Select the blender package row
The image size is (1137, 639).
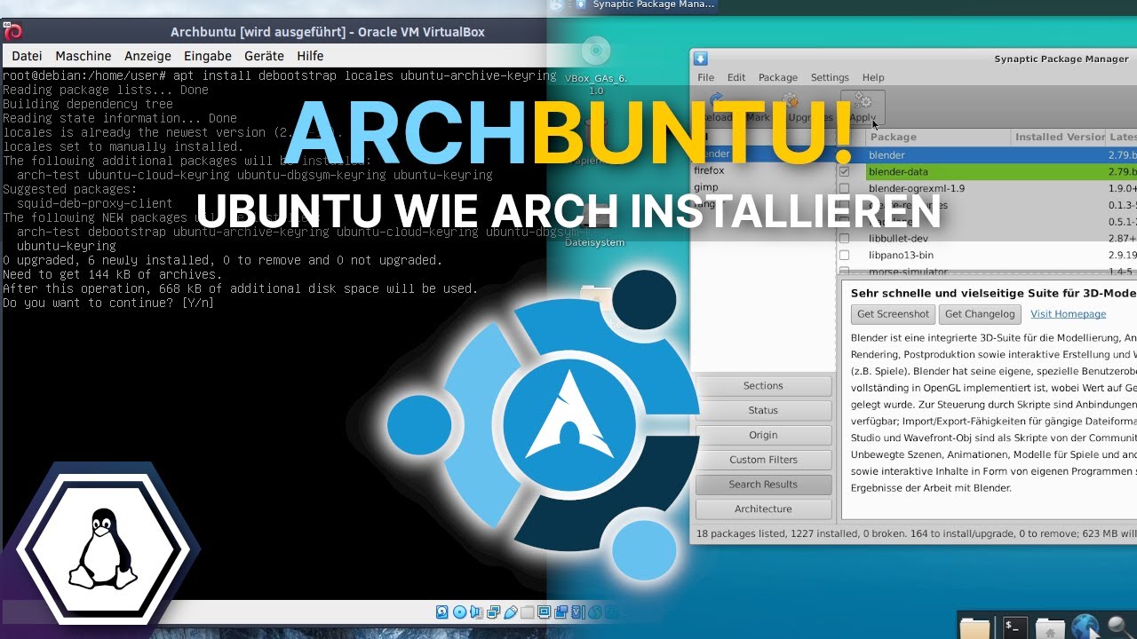(986, 154)
